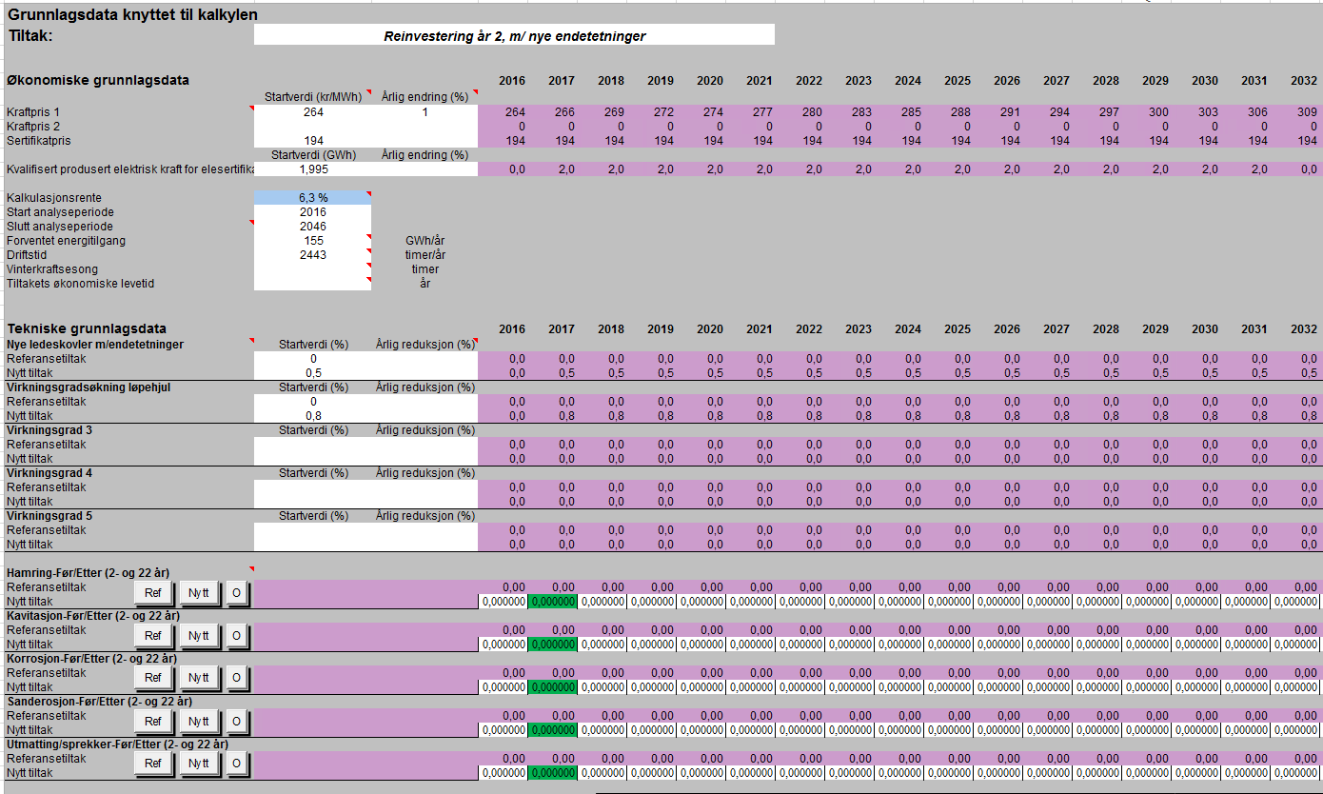Screen dimensions: 1323x794
Task: Click the Kraftpris 1 value 285 for 2024
Action: click(912, 112)
